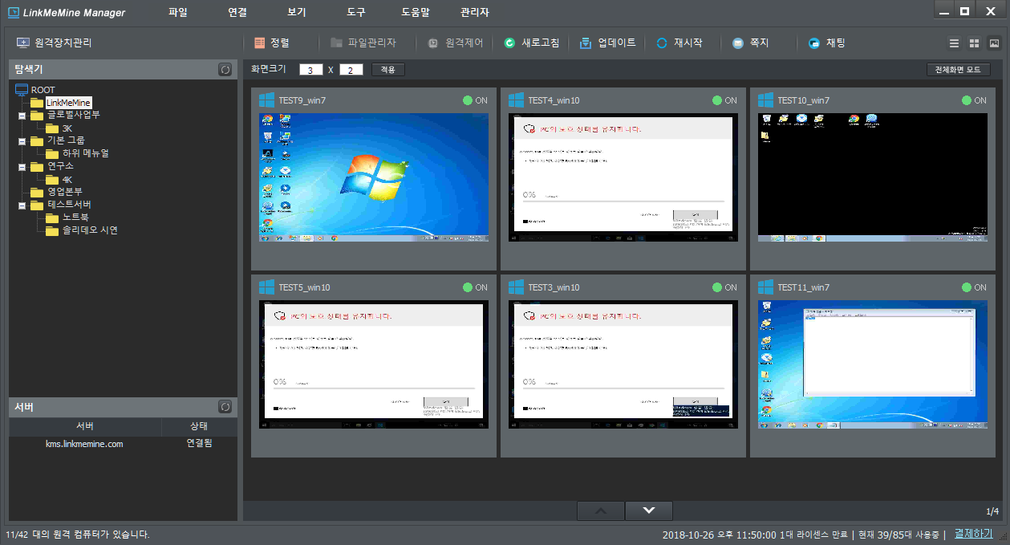This screenshot has height=545, width=1010.
Task: Click the 결제하기 link in status bar
Action: pyautogui.click(x=973, y=534)
